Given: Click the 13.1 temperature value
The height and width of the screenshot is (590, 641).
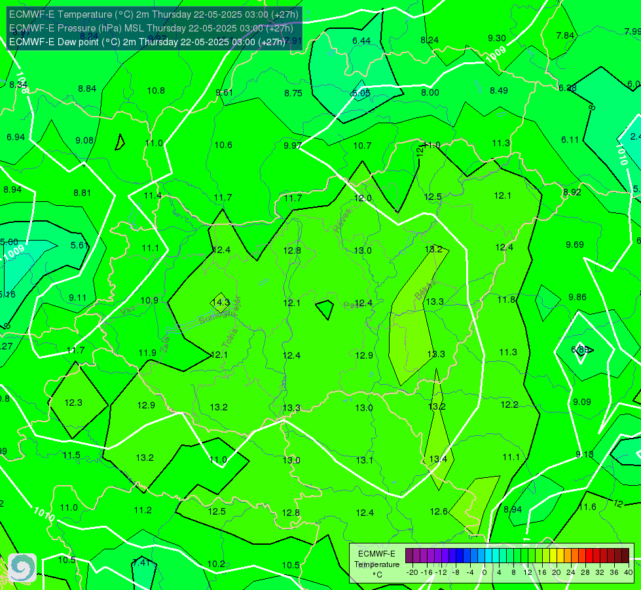Looking at the screenshot, I should [365, 461].
